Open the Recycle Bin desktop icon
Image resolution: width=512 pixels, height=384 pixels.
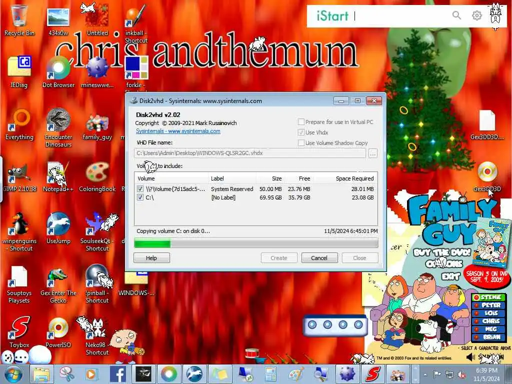point(19,19)
